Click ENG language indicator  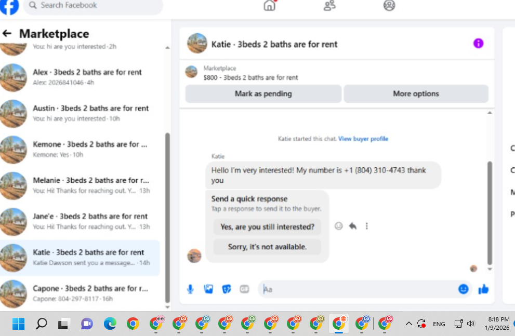click(x=439, y=324)
